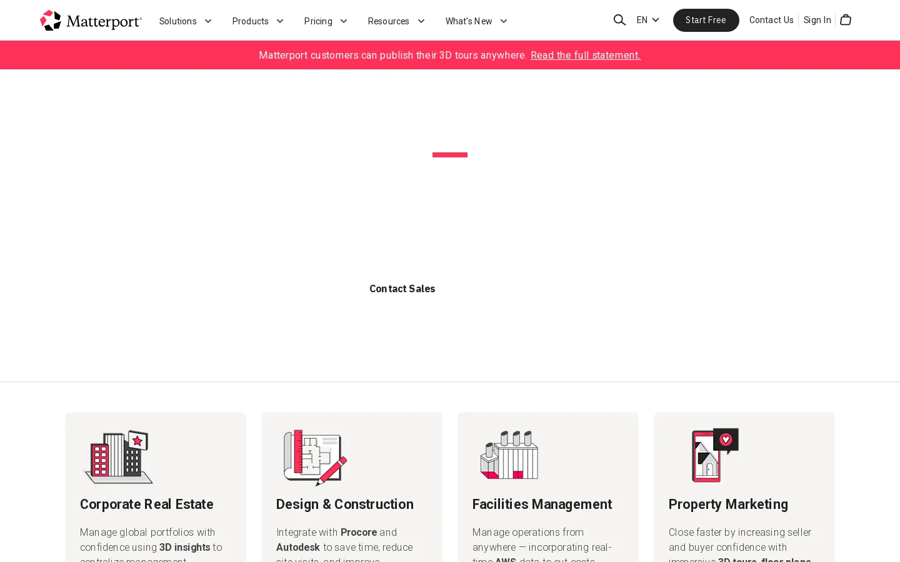900x562 pixels.
Task: Open the shopping bag cart icon
Action: [846, 20]
